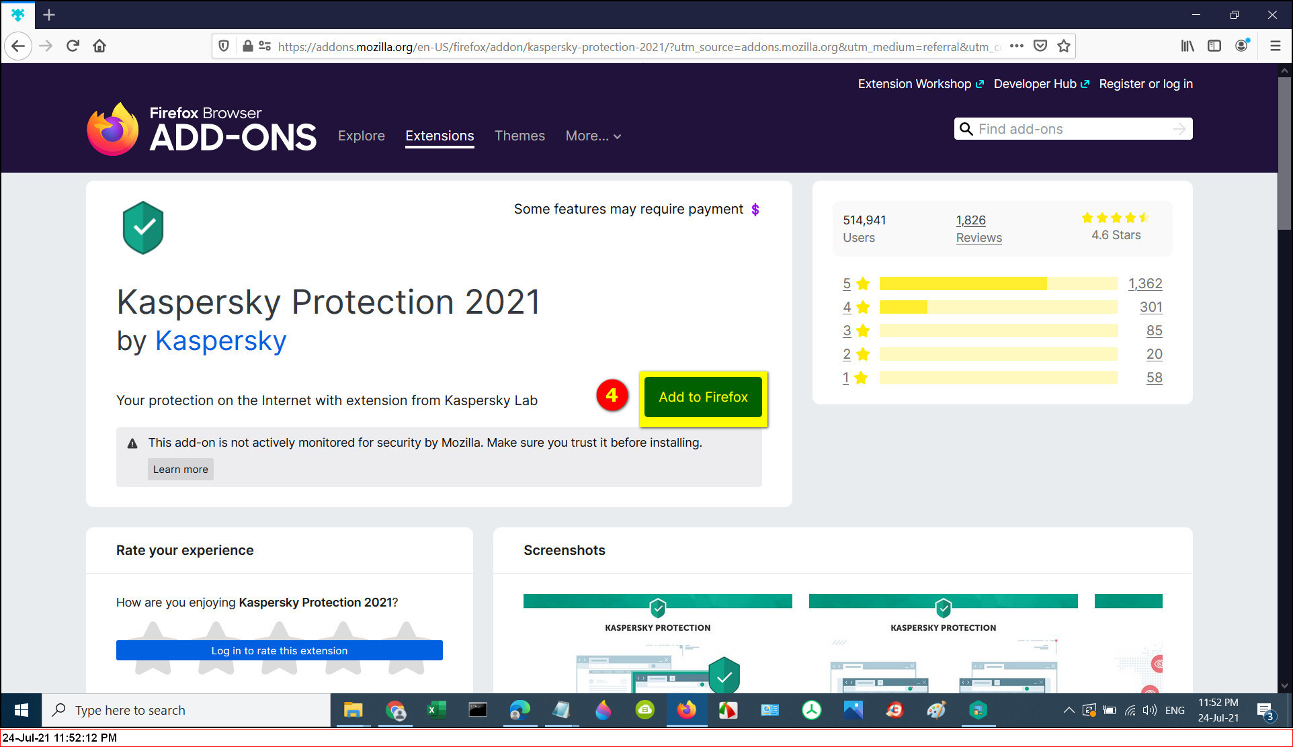Viewport: 1293px width, 747px height.
Task: View the 1,362 five-star reviews
Action: click(1145, 283)
